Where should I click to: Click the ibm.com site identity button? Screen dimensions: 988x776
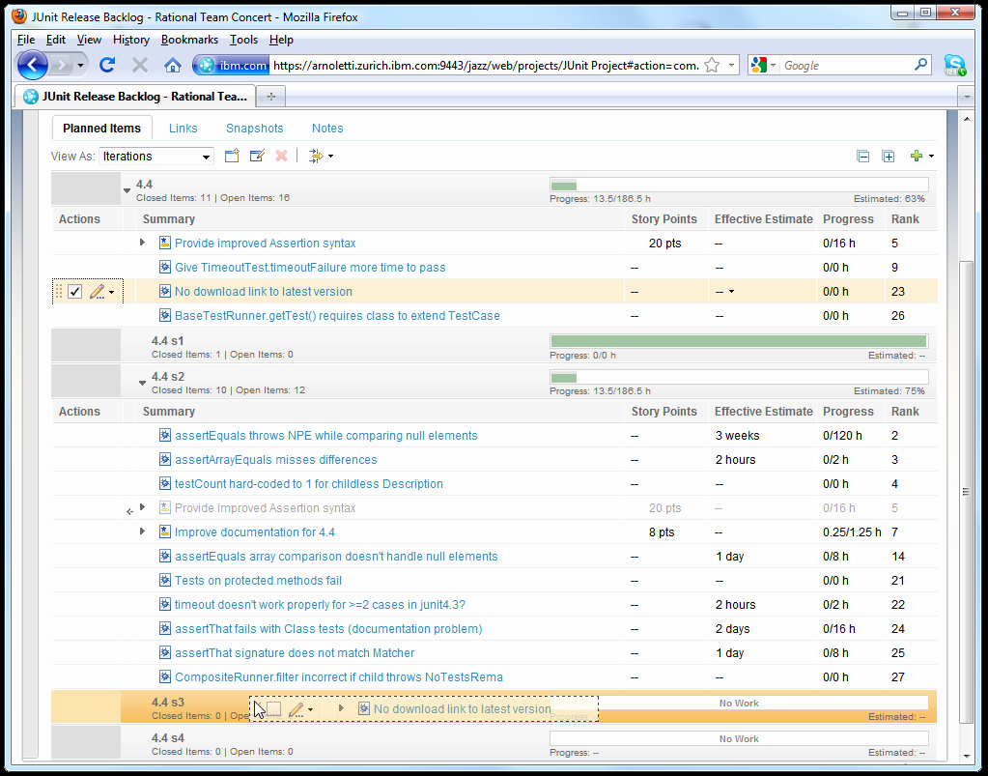pyautogui.click(x=232, y=65)
